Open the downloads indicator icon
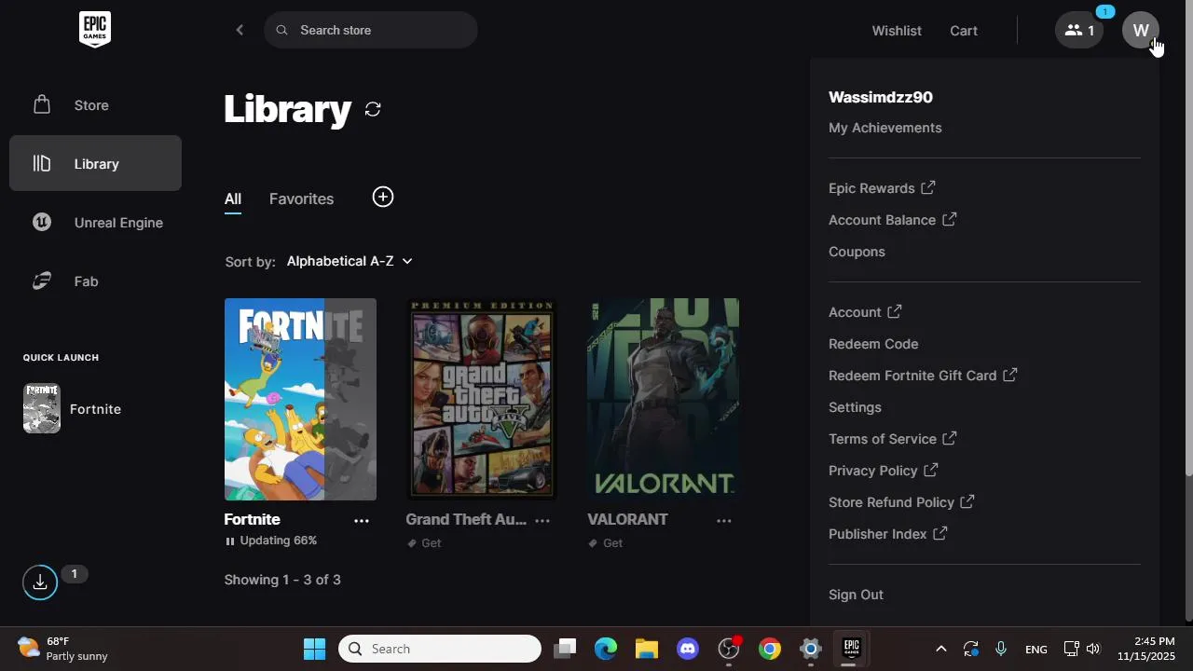The height and width of the screenshot is (671, 1193). (x=40, y=582)
